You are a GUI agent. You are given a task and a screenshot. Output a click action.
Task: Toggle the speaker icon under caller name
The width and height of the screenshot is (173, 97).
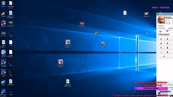[167, 23]
